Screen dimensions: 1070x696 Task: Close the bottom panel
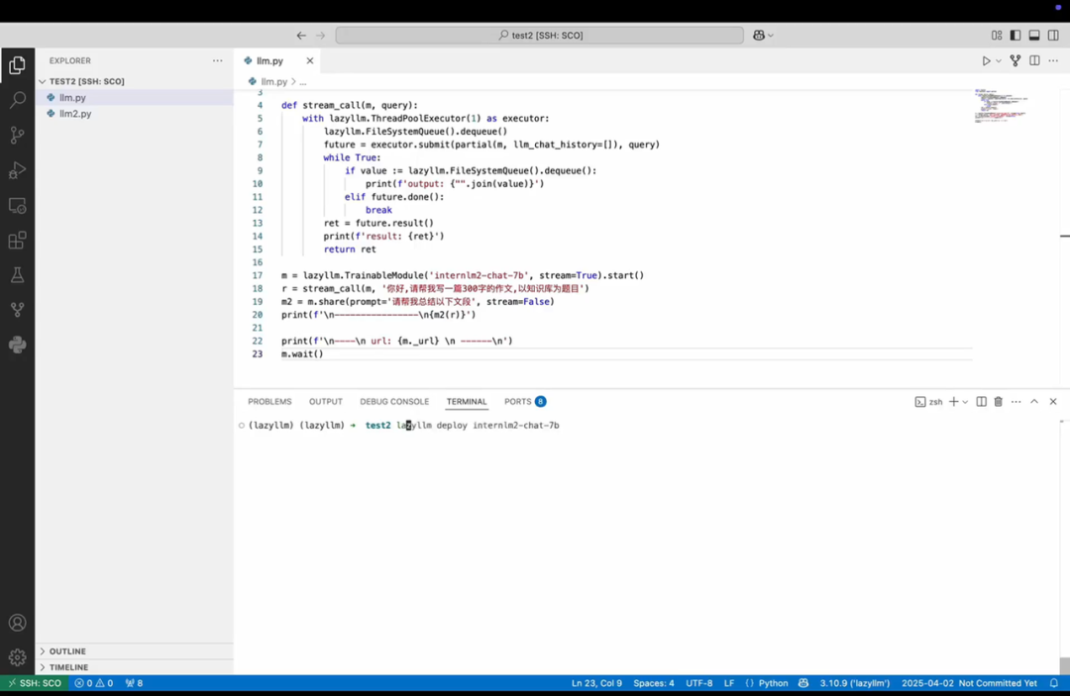1053,402
